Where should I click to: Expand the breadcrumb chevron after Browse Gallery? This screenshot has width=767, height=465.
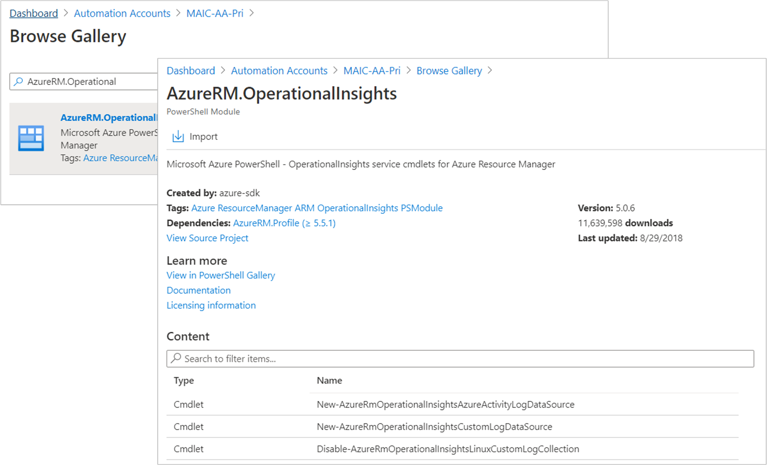coord(490,71)
